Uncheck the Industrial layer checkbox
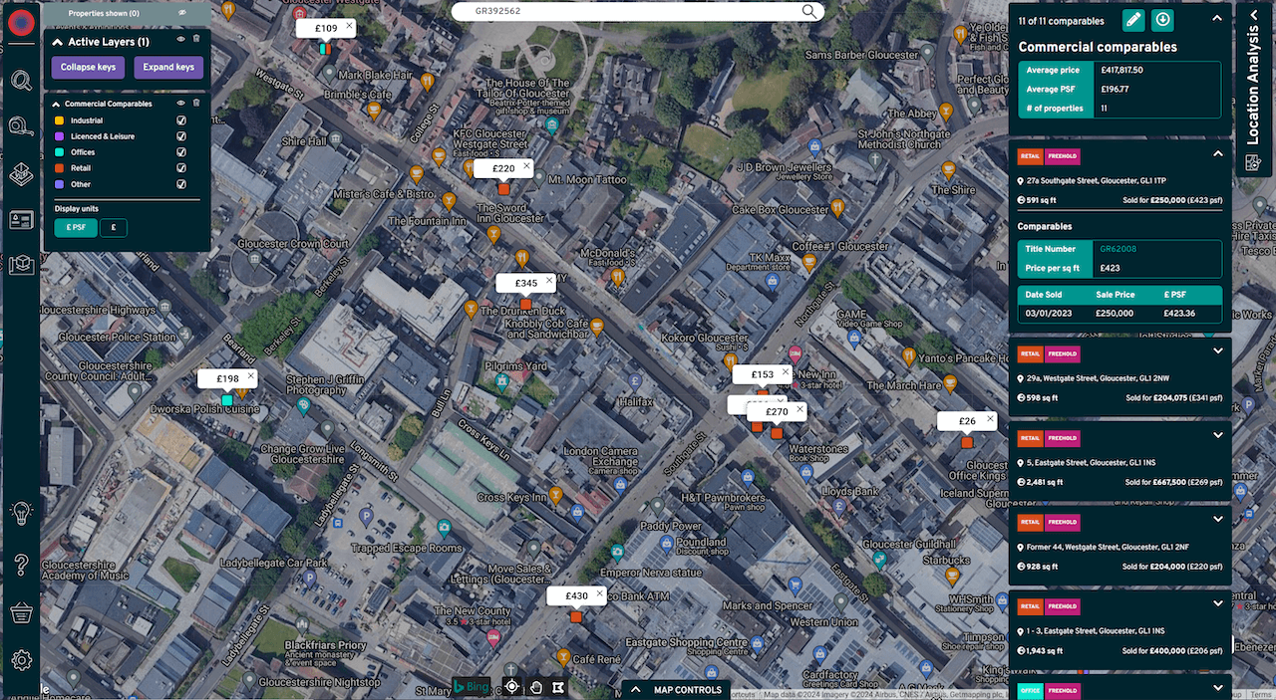Viewport: 1276px width, 700px height. (181, 120)
